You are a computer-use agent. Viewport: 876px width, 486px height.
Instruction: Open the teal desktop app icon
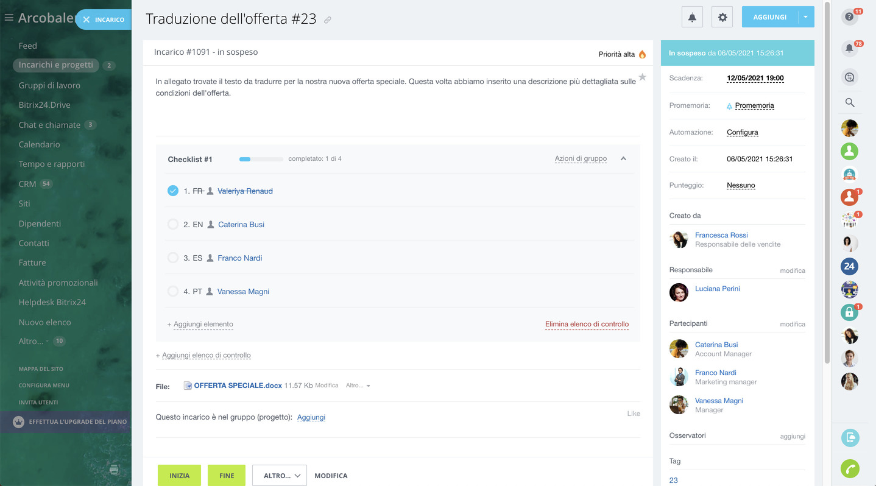click(x=849, y=437)
